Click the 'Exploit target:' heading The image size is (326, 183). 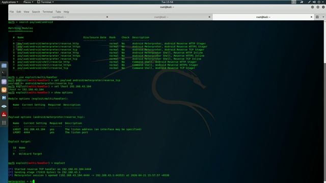coord(20,141)
